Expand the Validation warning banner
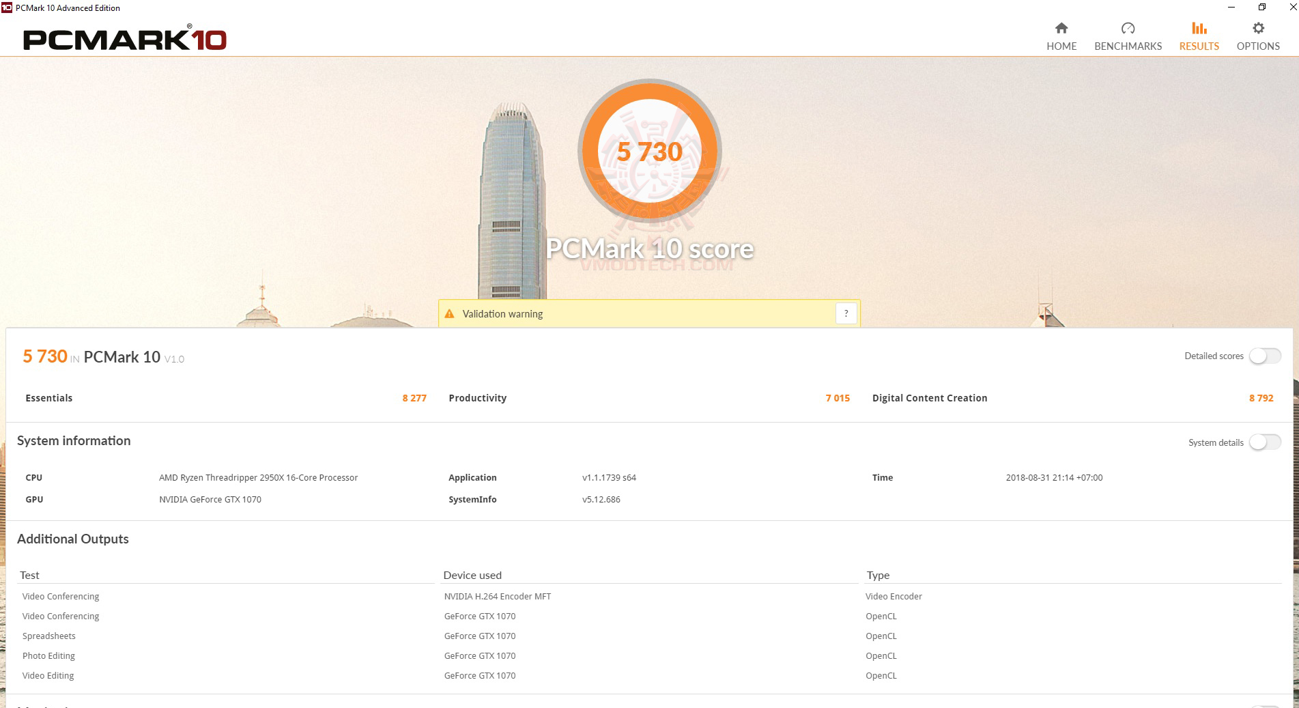 point(648,313)
